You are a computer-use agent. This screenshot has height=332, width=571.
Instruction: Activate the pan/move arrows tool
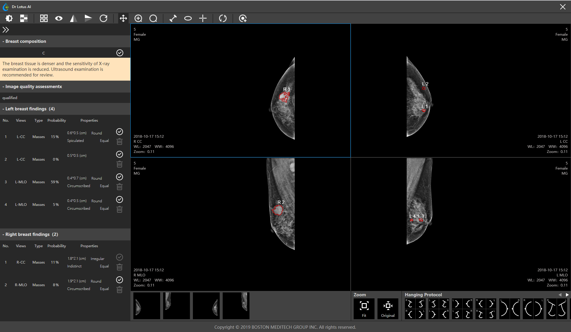(123, 18)
